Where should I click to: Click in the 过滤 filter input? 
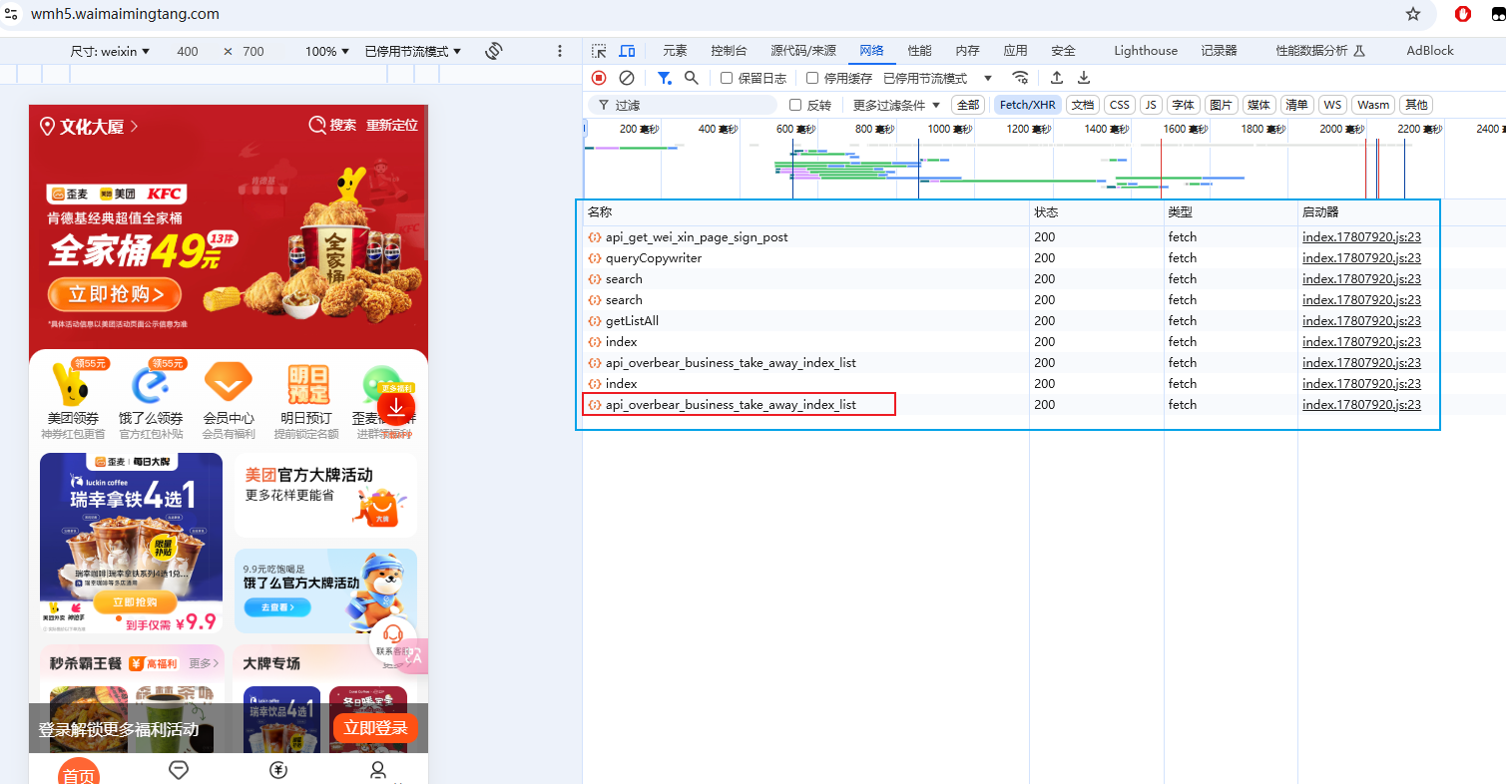click(x=683, y=105)
